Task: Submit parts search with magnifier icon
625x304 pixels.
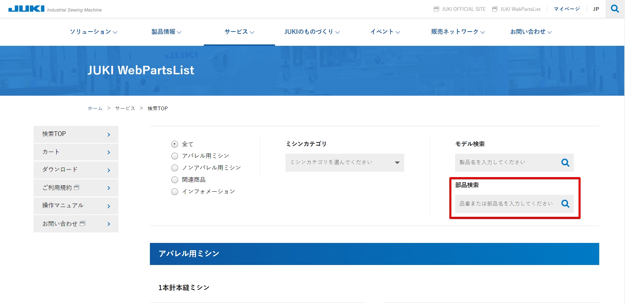Action: coord(565,204)
